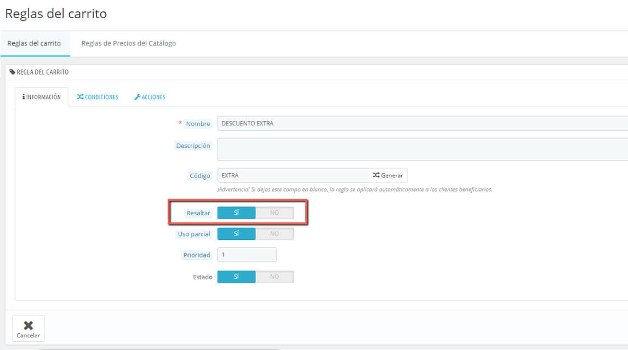This screenshot has height=350, width=628.
Task: Focus the Código field containing EXTRA
Action: click(293, 175)
